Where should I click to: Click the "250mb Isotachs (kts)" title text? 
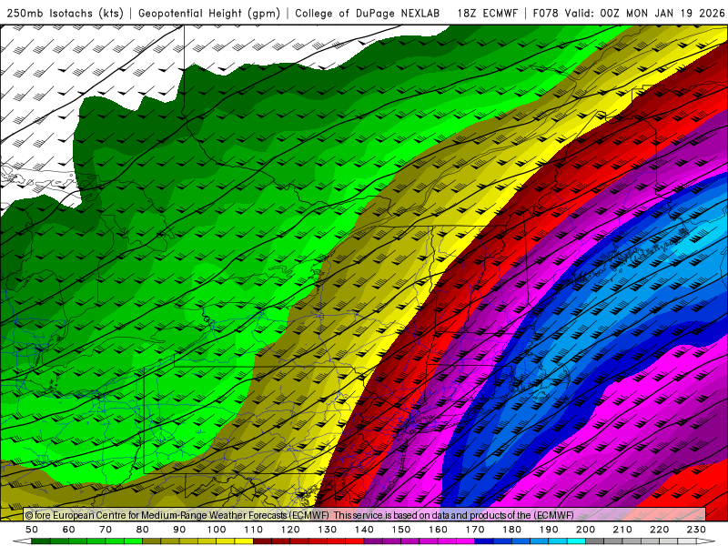65,13
